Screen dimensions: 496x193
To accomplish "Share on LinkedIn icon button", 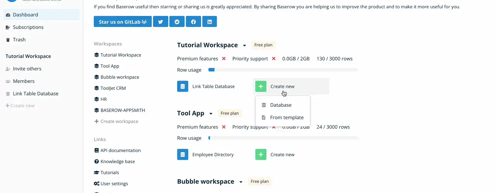I will pos(209,21).
